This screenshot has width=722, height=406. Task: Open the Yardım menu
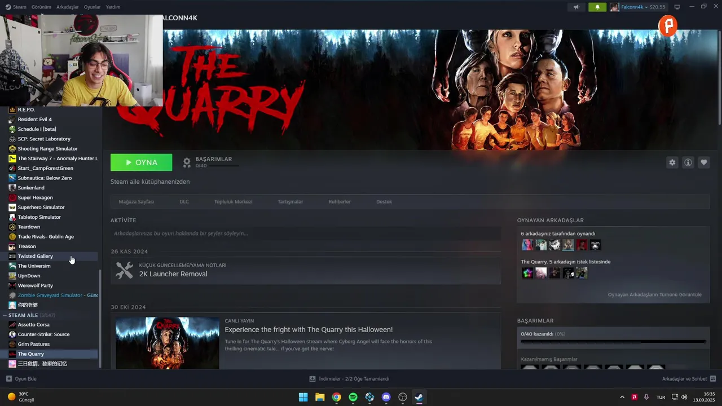[113, 7]
